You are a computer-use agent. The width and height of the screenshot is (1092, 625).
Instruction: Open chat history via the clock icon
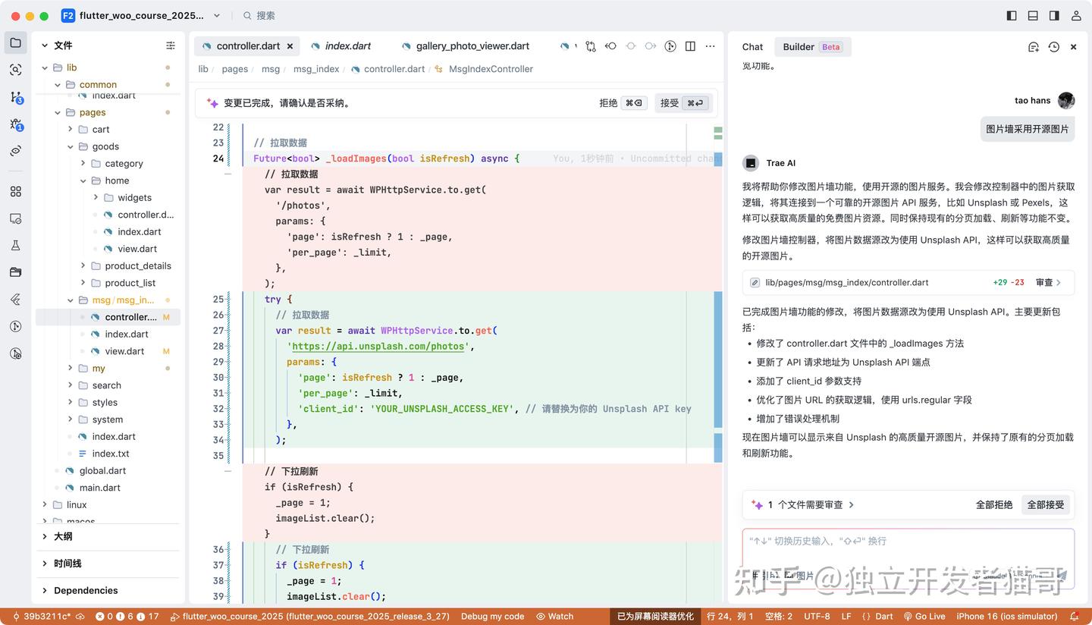tap(1053, 46)
